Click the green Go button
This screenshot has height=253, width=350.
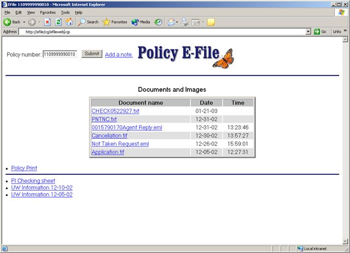pos(320,32)
